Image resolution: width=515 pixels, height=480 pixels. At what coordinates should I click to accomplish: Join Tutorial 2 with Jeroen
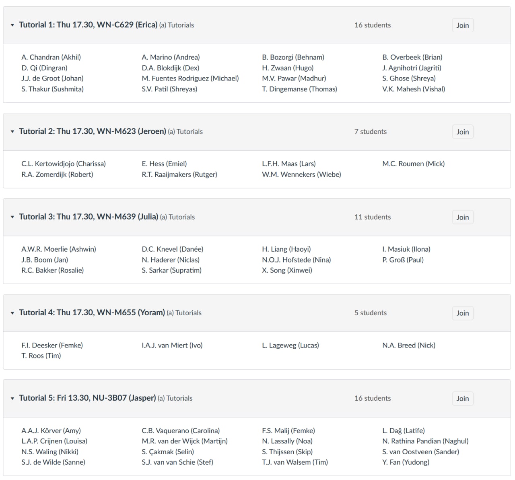[x=462, y=132]
